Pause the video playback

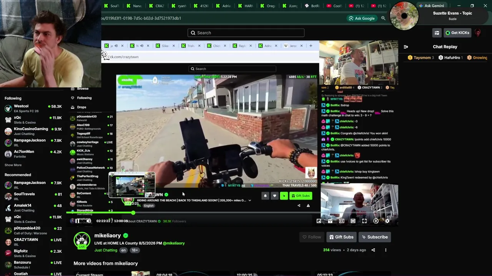point(77,221)
